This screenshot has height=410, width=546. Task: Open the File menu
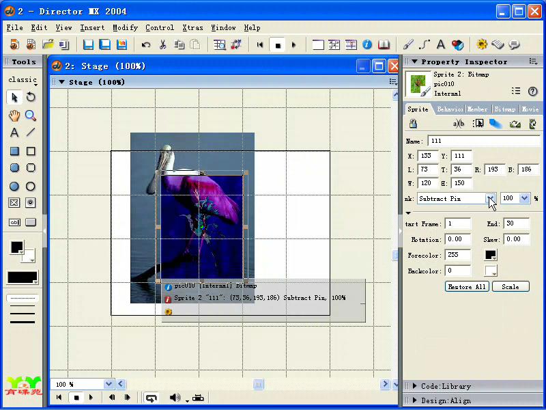tap(14, 27)
